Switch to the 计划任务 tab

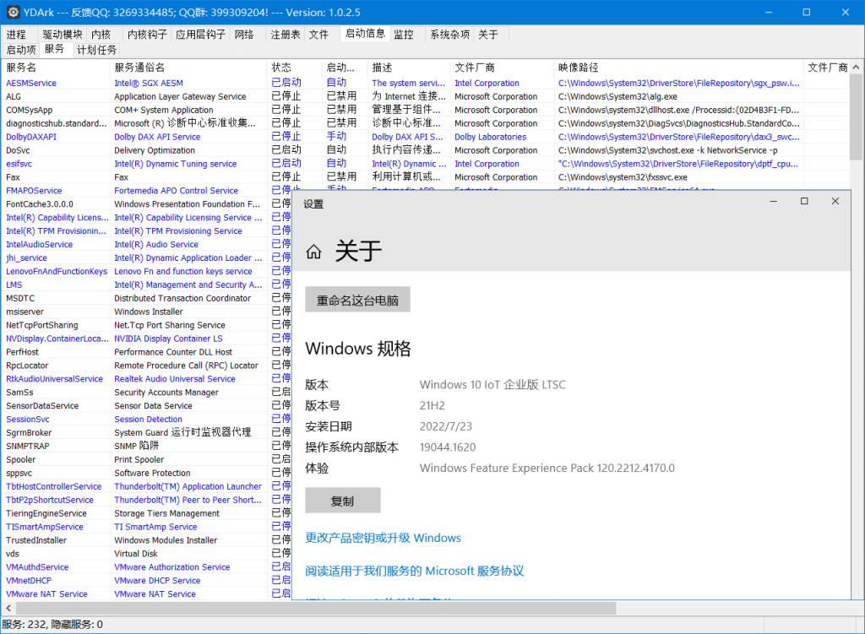tap(96, 50)
